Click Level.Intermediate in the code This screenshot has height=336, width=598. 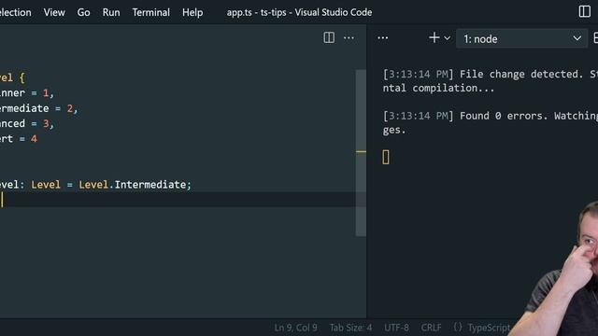pyautogui.click(x=133, y=185)
